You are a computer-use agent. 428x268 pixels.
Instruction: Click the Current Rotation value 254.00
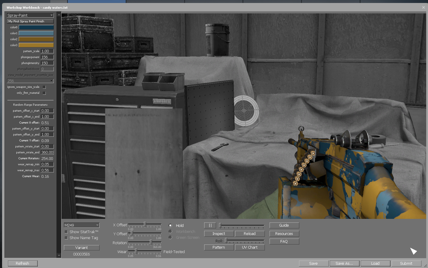tap(47, 159)
